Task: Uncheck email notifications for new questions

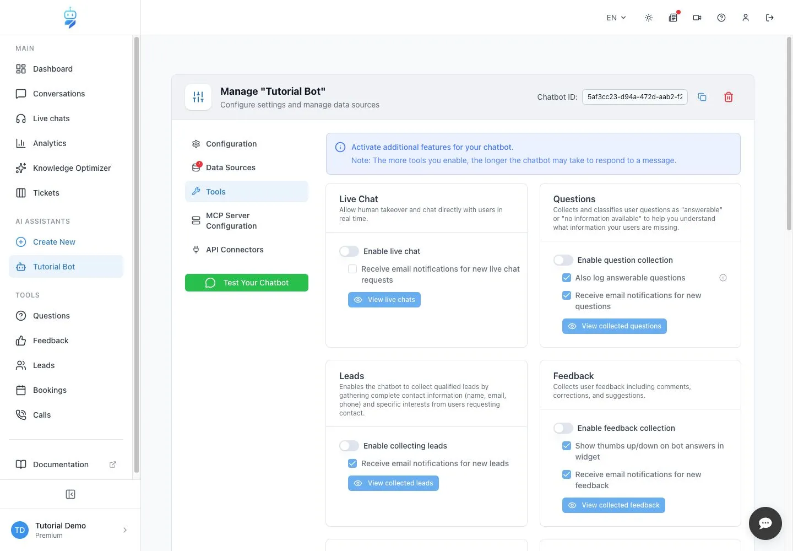Action: [567, 295]
